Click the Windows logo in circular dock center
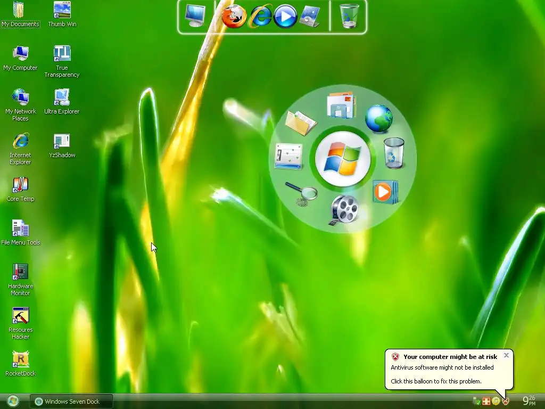This screenshot has height=409, width=545. coord(343,159)
